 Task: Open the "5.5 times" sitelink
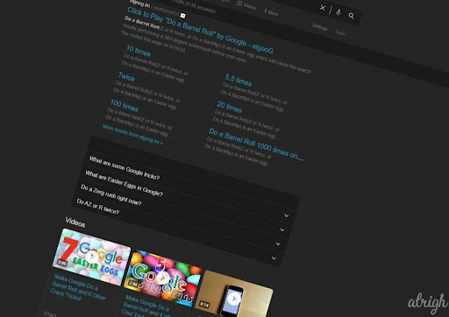click(x=238, y=81)
